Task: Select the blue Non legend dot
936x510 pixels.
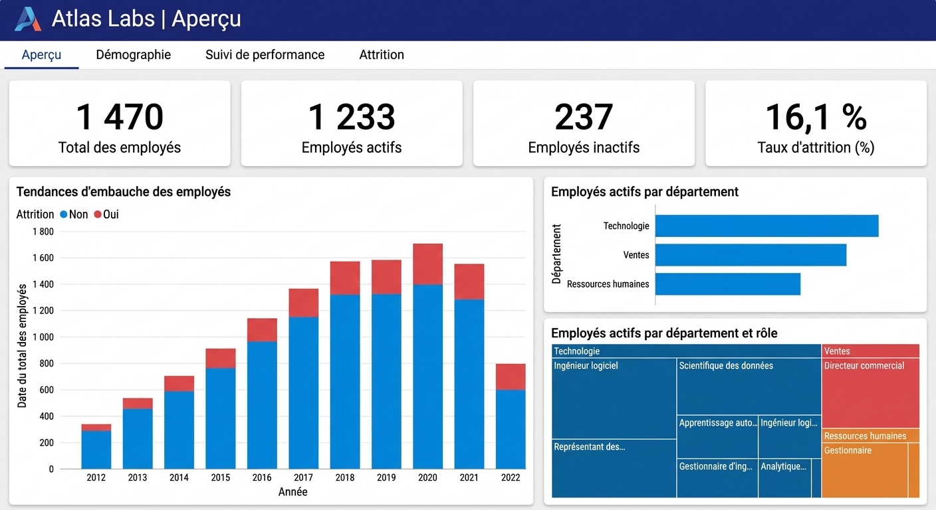Action: [x=64, y=214]
